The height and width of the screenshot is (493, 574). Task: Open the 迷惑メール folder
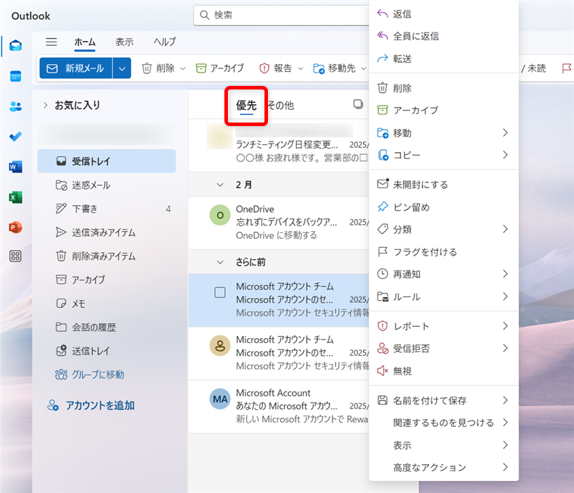pyautogui.click(x=91, y=185)
